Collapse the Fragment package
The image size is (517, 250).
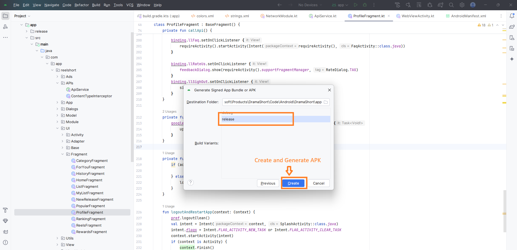63,154
